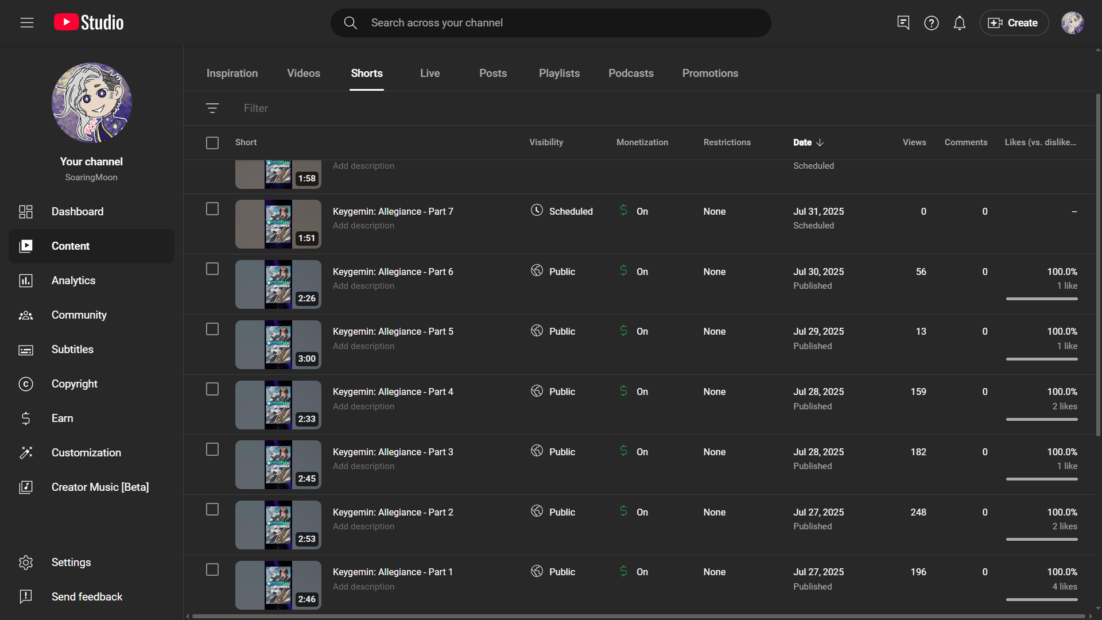
Task: Open Public visibility dropdown for Part 4
Action: click(x=554, y=392)
